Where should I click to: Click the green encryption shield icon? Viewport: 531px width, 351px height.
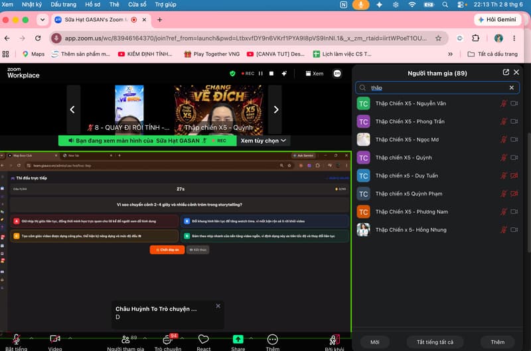tap(232, 74)
